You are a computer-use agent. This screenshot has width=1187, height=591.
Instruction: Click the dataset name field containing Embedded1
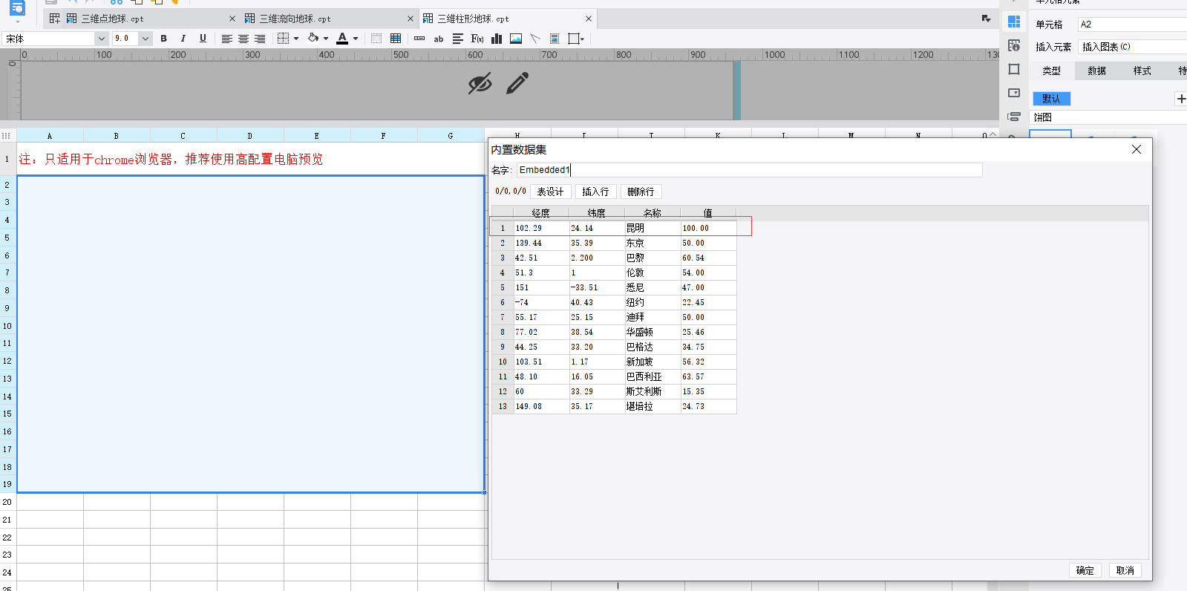749,170
